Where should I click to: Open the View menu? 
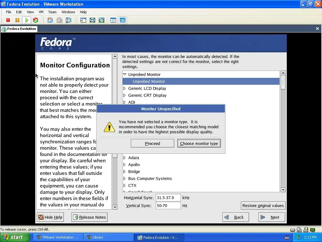[x=30, y=12]
